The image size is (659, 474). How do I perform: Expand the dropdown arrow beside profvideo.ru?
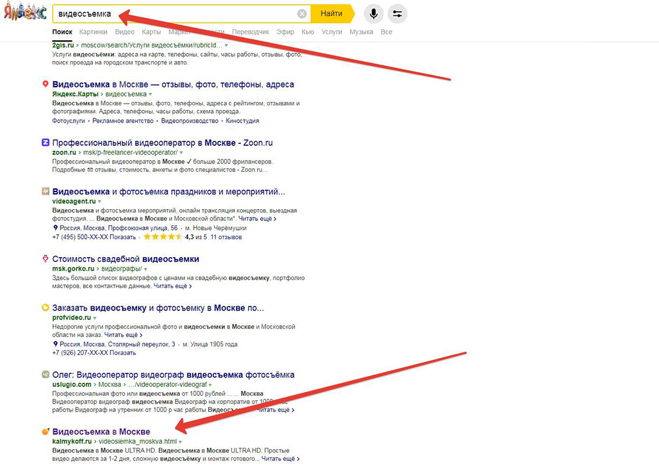95,318
